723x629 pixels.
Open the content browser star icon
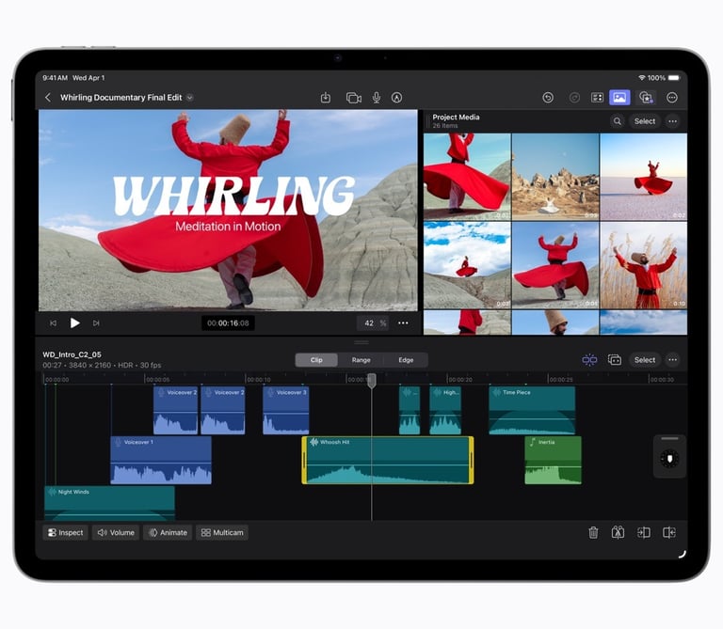pos(646,98)
